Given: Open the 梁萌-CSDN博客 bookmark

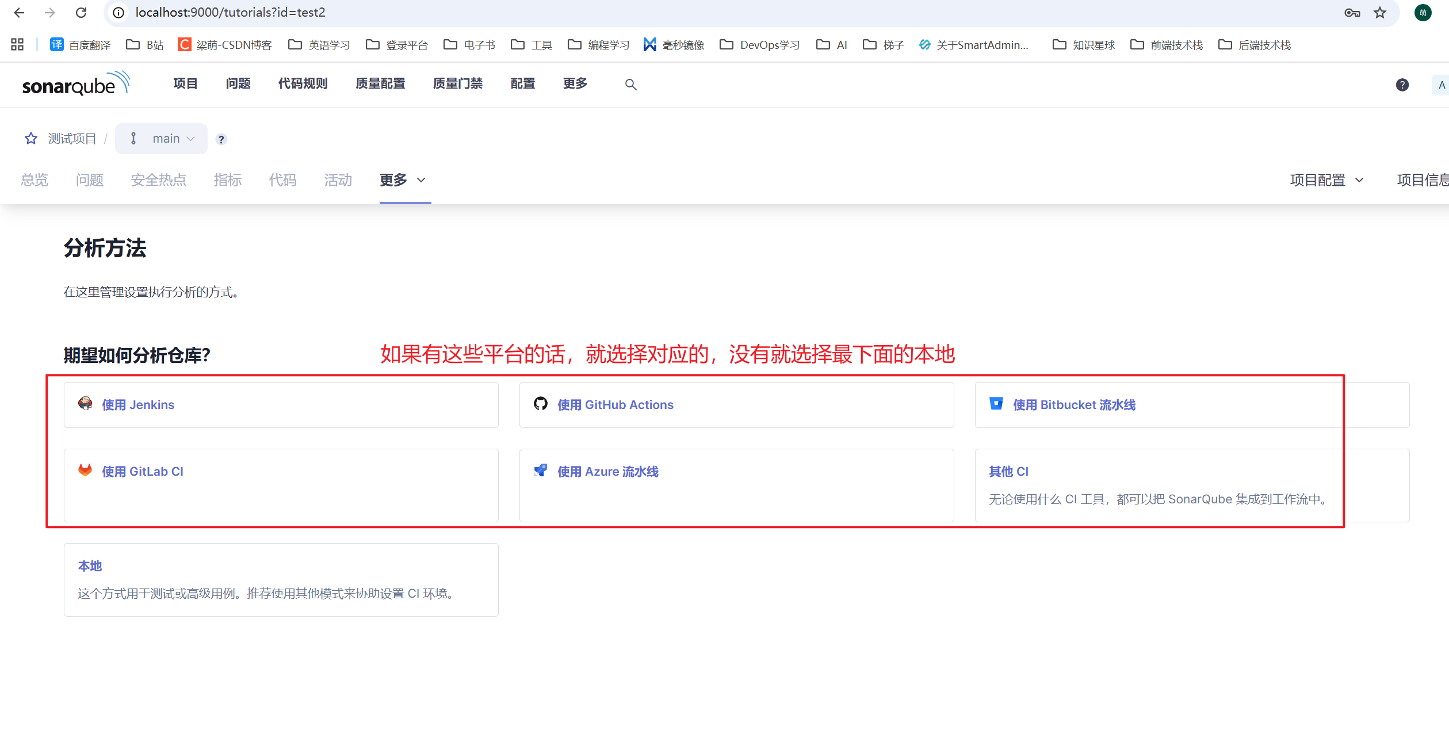Looking at the screenshot, I should [224, 44].
